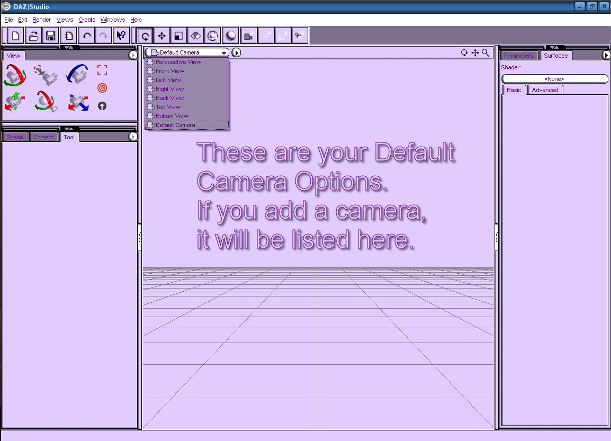Choose Left View from camera list
This screenshot has width=611, height=441.
tap(187, 80)
